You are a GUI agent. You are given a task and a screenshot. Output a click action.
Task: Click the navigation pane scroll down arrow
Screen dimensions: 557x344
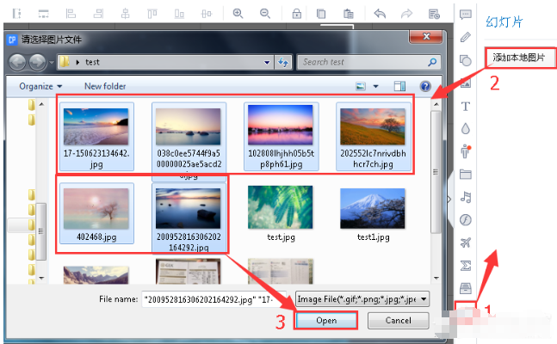click(x=41, y=279)
